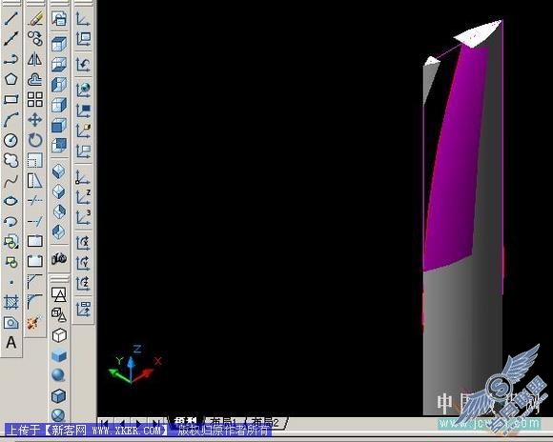This screenshot has height=442, width=553.
Task: Set shading to 3D Wireframe
Action: (x=59, y=315)
